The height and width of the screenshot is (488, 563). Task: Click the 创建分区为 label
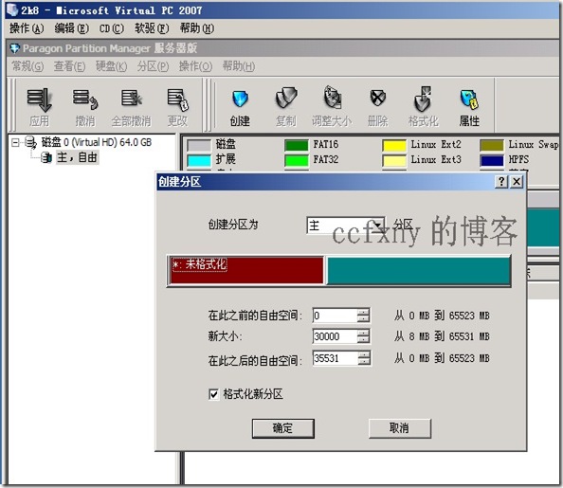point(233,225)
